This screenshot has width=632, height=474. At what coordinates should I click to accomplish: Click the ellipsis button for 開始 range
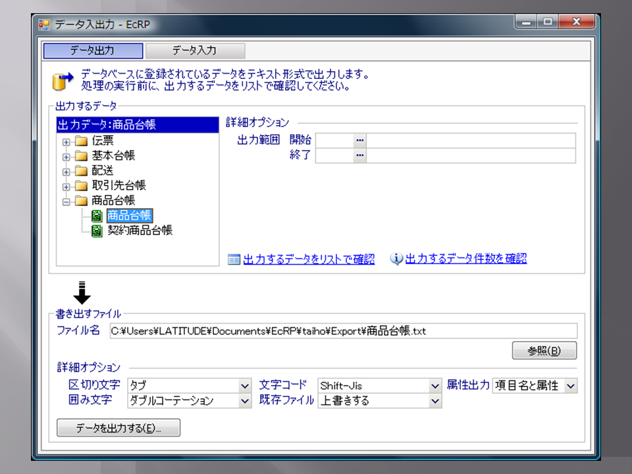pyautogui.click(x=359, y=140)
